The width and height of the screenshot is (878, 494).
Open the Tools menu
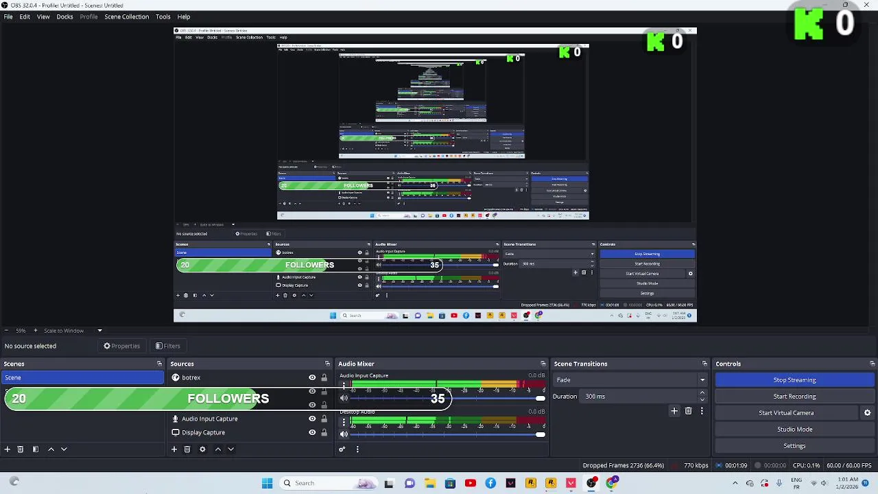[x=163, y=16]
